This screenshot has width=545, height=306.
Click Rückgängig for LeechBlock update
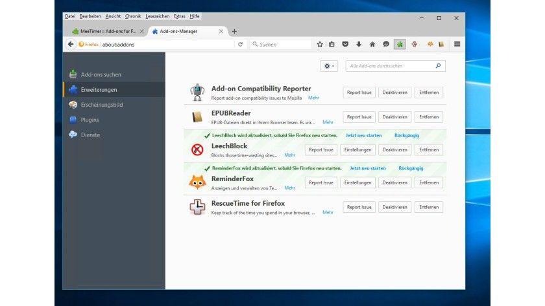pyautogui.click(x=407, y=135)
